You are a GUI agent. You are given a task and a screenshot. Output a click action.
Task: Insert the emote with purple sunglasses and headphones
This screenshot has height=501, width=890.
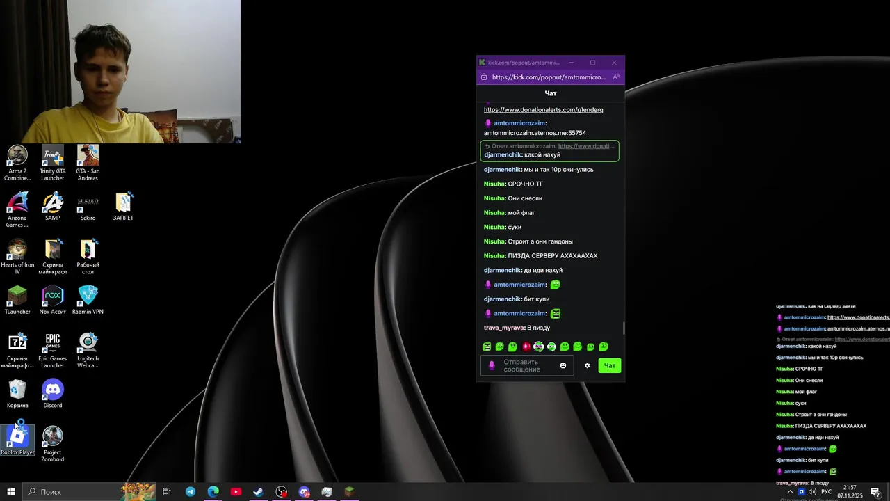538,347
